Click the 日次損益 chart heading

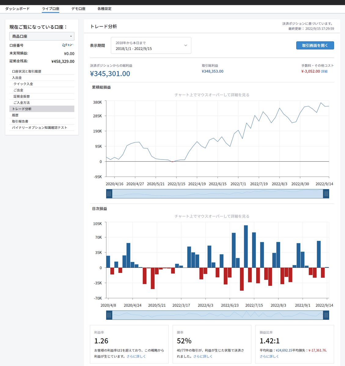coord(100,209)
